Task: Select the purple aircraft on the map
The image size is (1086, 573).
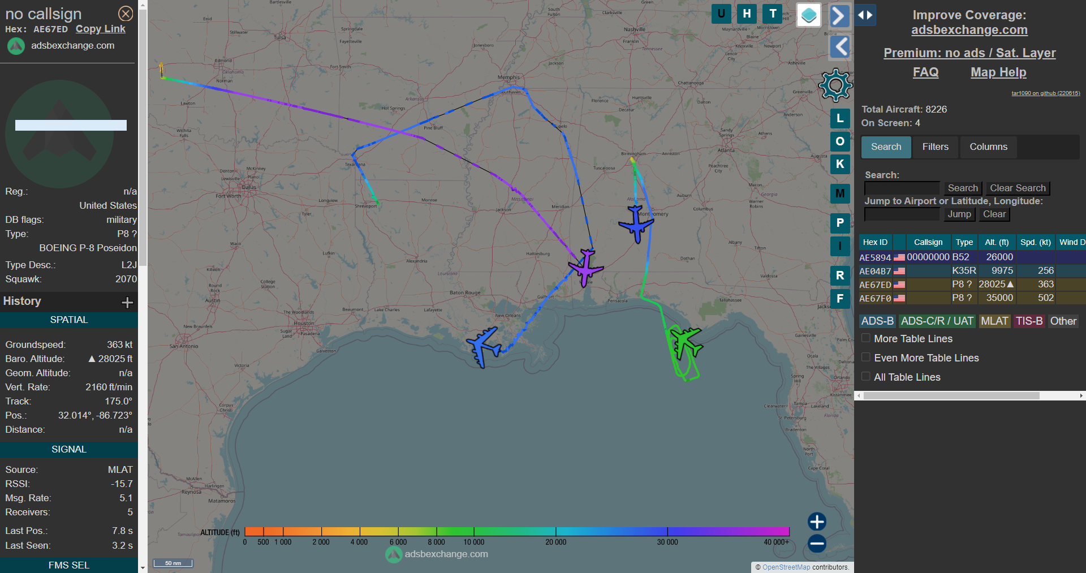Action: [586, 268]
